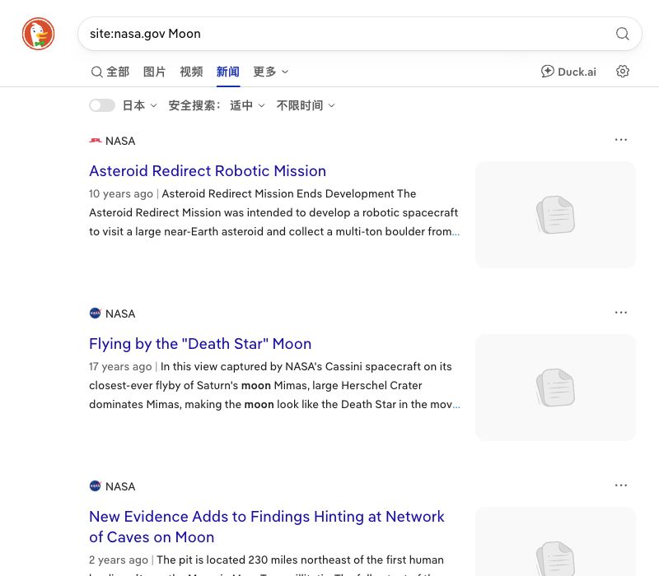Screen dimensions: 659x576
Task: Switch to the 全部 tab
Action: tap(110, 72)
